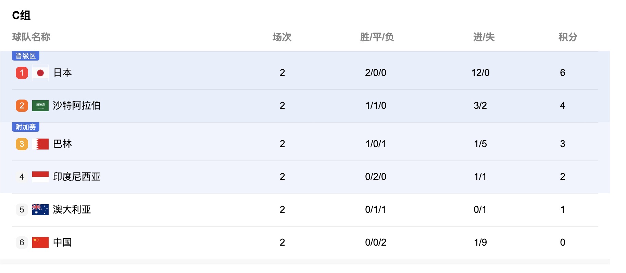Click the 胜/平/负 column header
626x273 pixels.
[377, 37]
